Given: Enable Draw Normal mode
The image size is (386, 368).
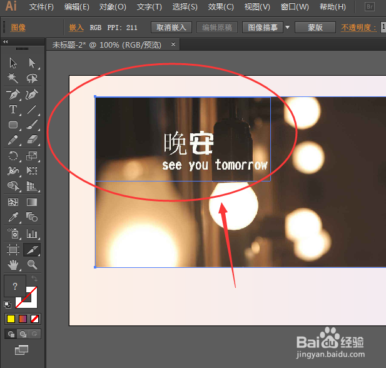Looking at the screenshot, I should (11, 334).
